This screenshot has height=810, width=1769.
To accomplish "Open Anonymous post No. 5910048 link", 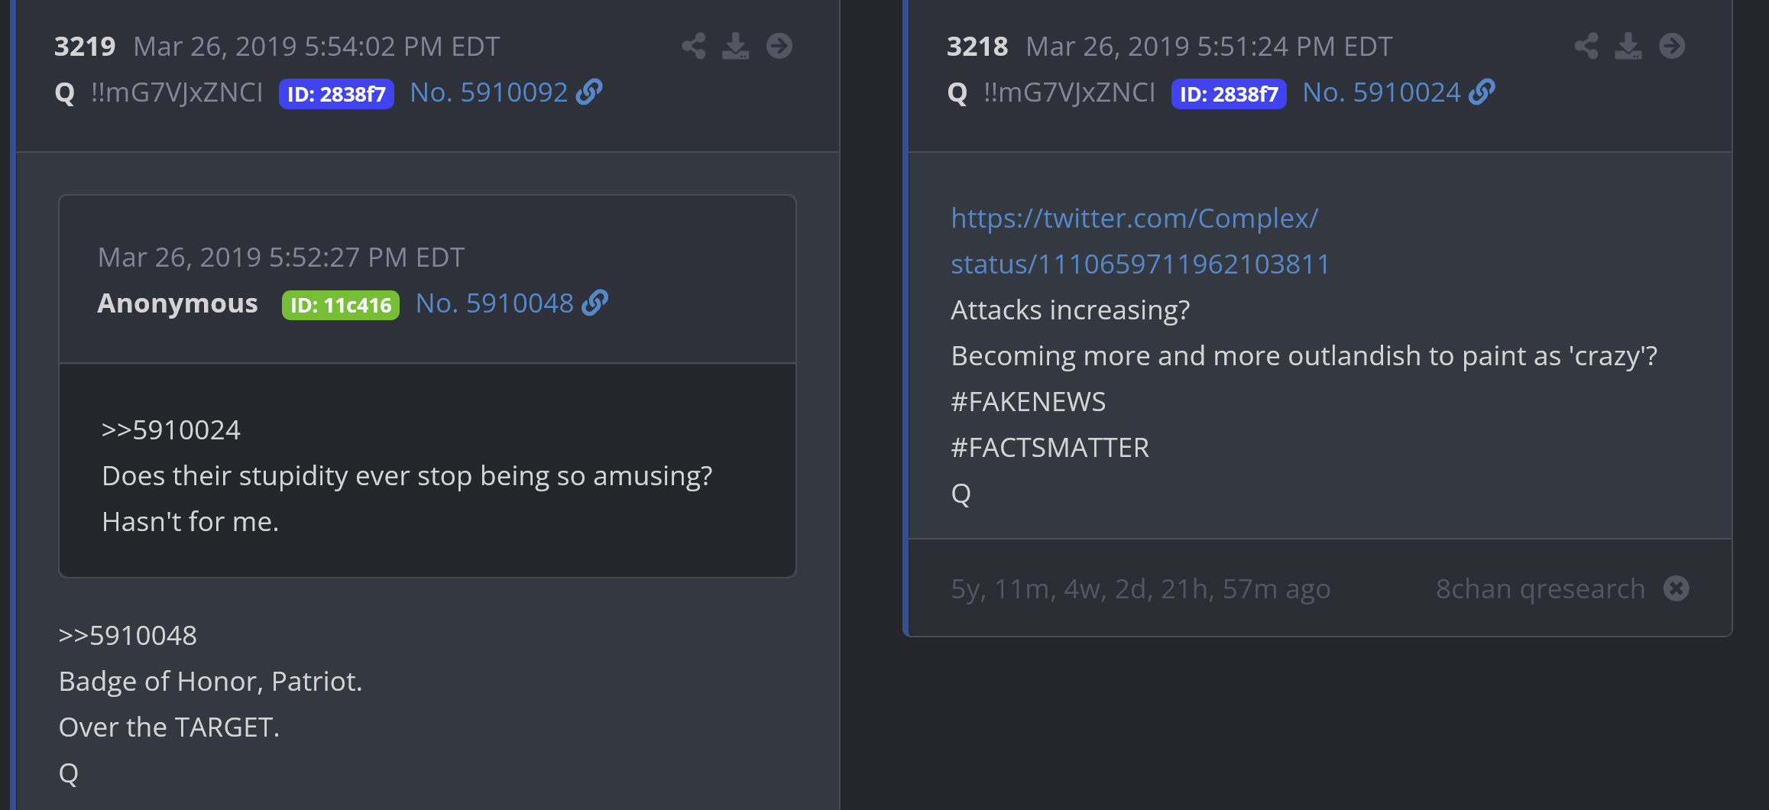I will tap(494, 303).
